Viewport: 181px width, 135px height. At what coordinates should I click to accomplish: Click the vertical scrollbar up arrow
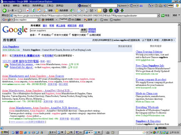pyautogui.click(x=179, y=24)
